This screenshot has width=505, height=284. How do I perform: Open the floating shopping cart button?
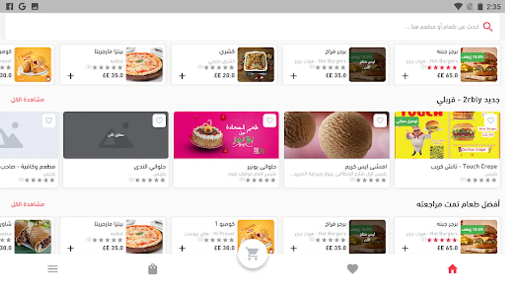click(252, 253)
